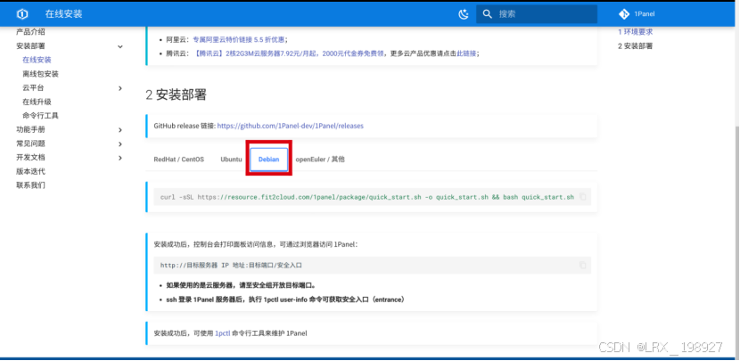This screenshot has width=740, height=361.
Task: Open the 1Panel git repository icon
Action: 624,14
